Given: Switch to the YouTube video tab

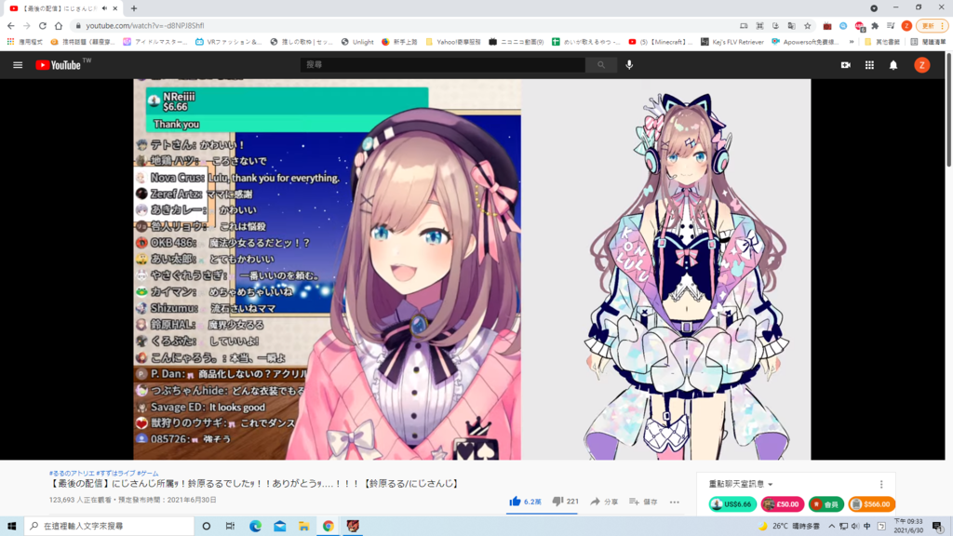Looking at the screenshot, I should 62,8.
